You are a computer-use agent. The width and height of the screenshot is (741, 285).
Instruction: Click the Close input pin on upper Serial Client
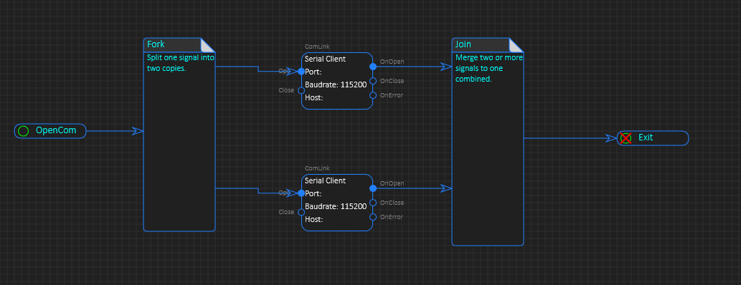point(301,91)
